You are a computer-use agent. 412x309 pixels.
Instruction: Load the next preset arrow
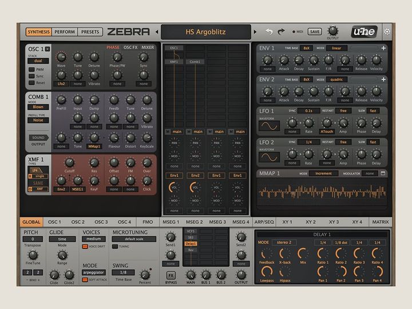coord(255,32)
